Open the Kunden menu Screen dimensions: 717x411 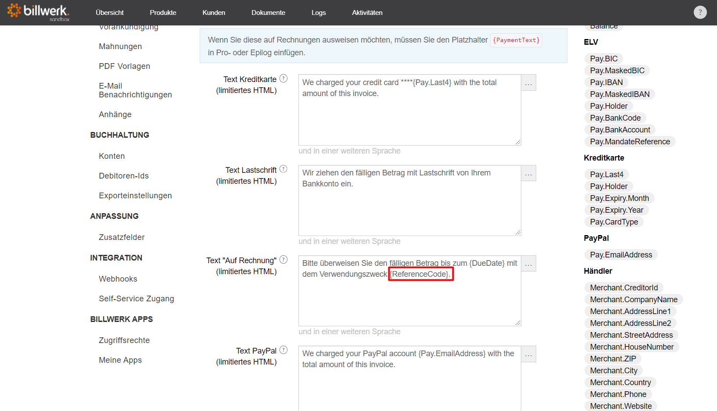[x=214, y=13]
